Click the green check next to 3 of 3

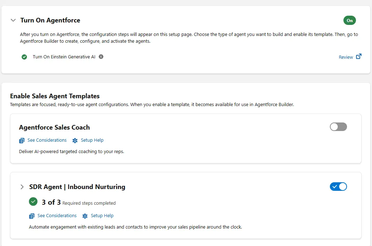(x=33, y=202)
